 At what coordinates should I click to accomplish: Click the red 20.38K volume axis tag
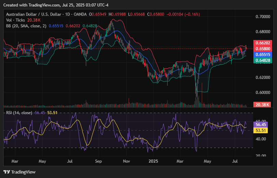pos(262,105)
